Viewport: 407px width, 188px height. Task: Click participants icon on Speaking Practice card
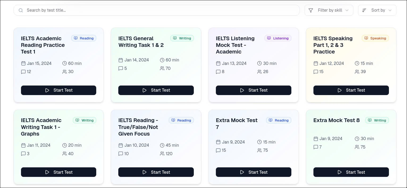point(357,72)
